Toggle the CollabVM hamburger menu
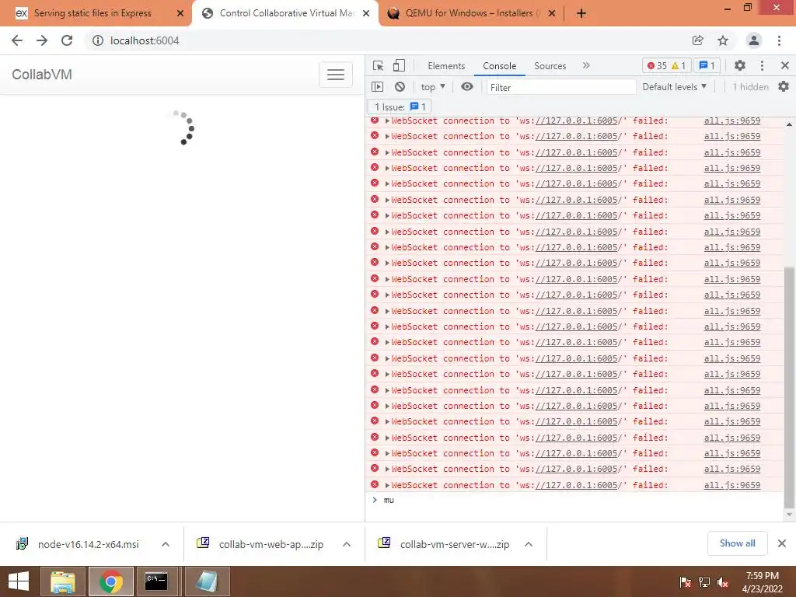The width and height of the screenshot is (796, 597). 336,75
